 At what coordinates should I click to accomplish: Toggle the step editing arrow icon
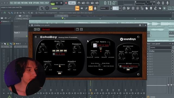[82, 8]
